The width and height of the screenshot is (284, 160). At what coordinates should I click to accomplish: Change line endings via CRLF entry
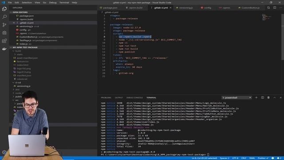(244, 158)
